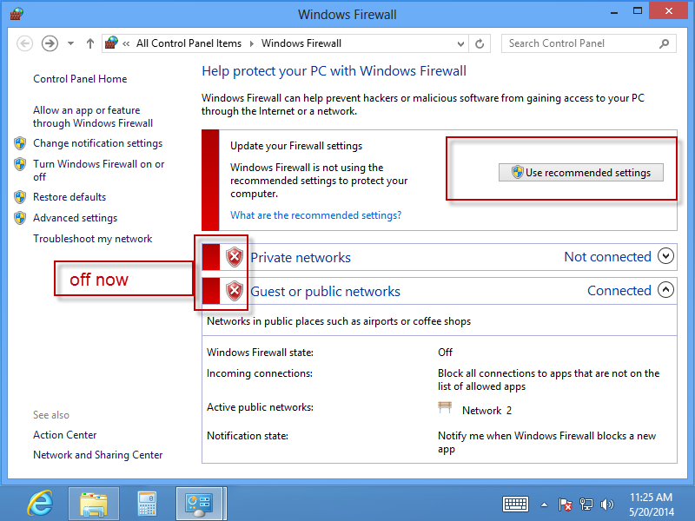This screenshot has height=521, width=695.
Task: Click 'Connected' status text
Action: coord(619,291)
